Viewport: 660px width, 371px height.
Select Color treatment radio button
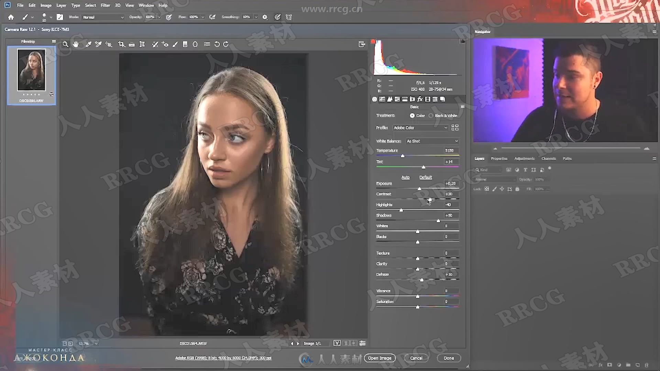(x=412, y=116)
